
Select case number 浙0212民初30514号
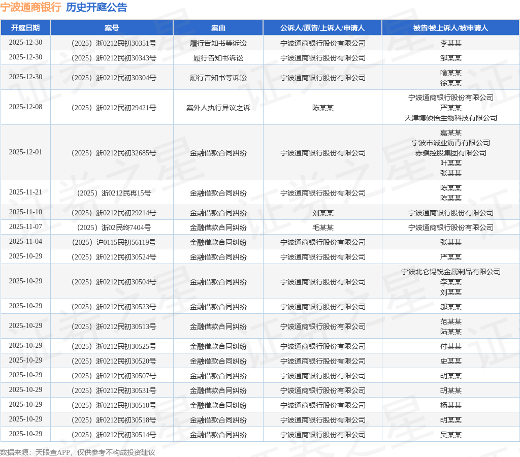(114, 435)
